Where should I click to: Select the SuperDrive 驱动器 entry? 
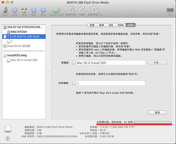tap(24, 46)
